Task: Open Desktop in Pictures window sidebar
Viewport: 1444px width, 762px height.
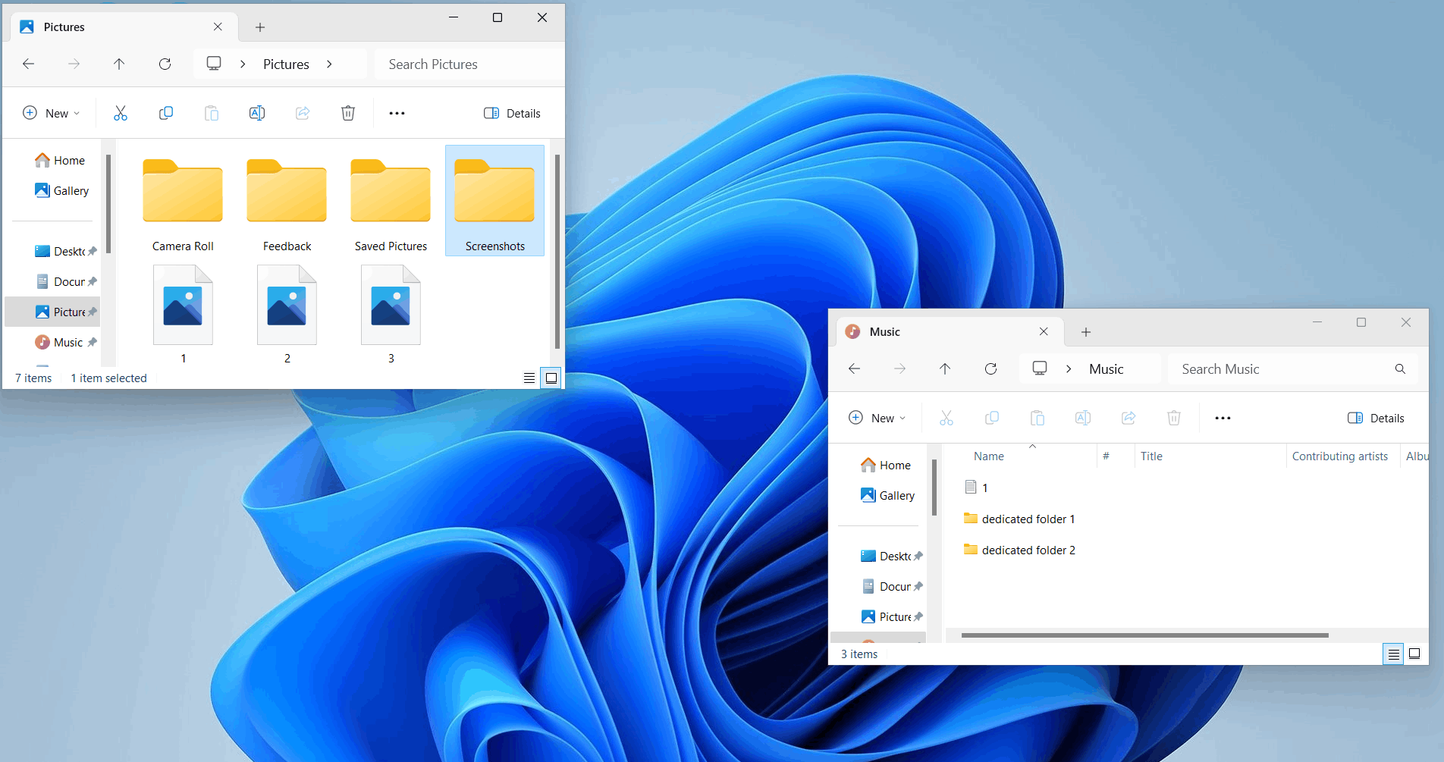Action: click(64, 251)
